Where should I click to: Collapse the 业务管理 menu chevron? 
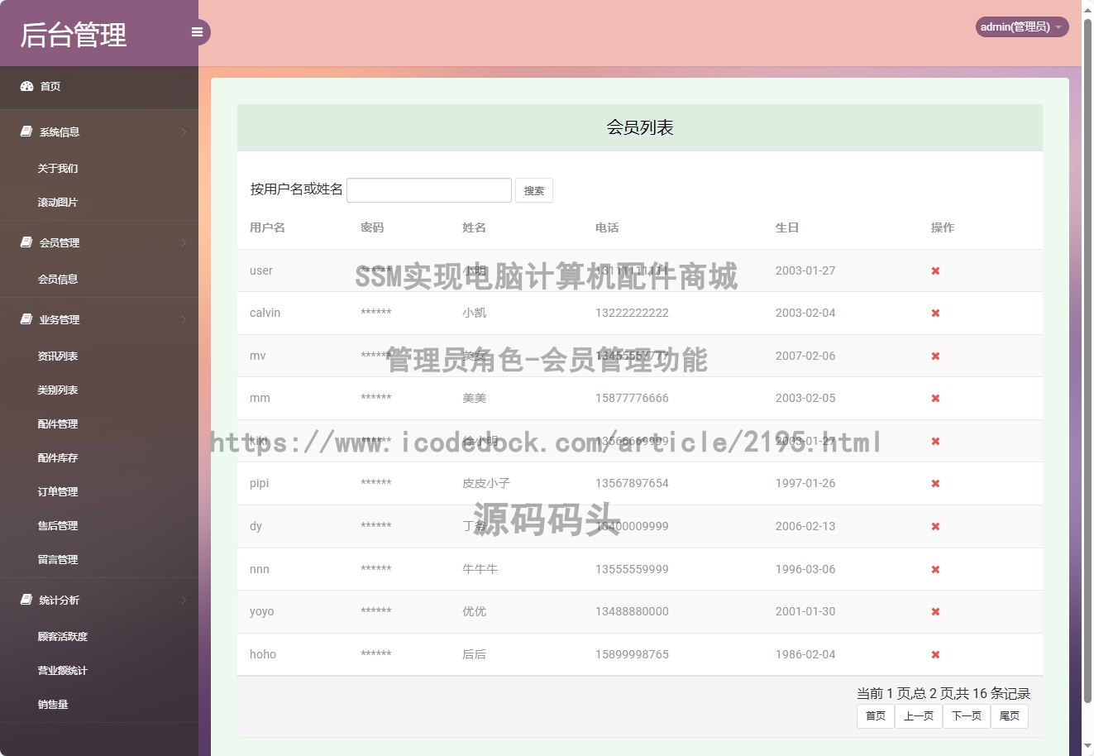[184, 319]
